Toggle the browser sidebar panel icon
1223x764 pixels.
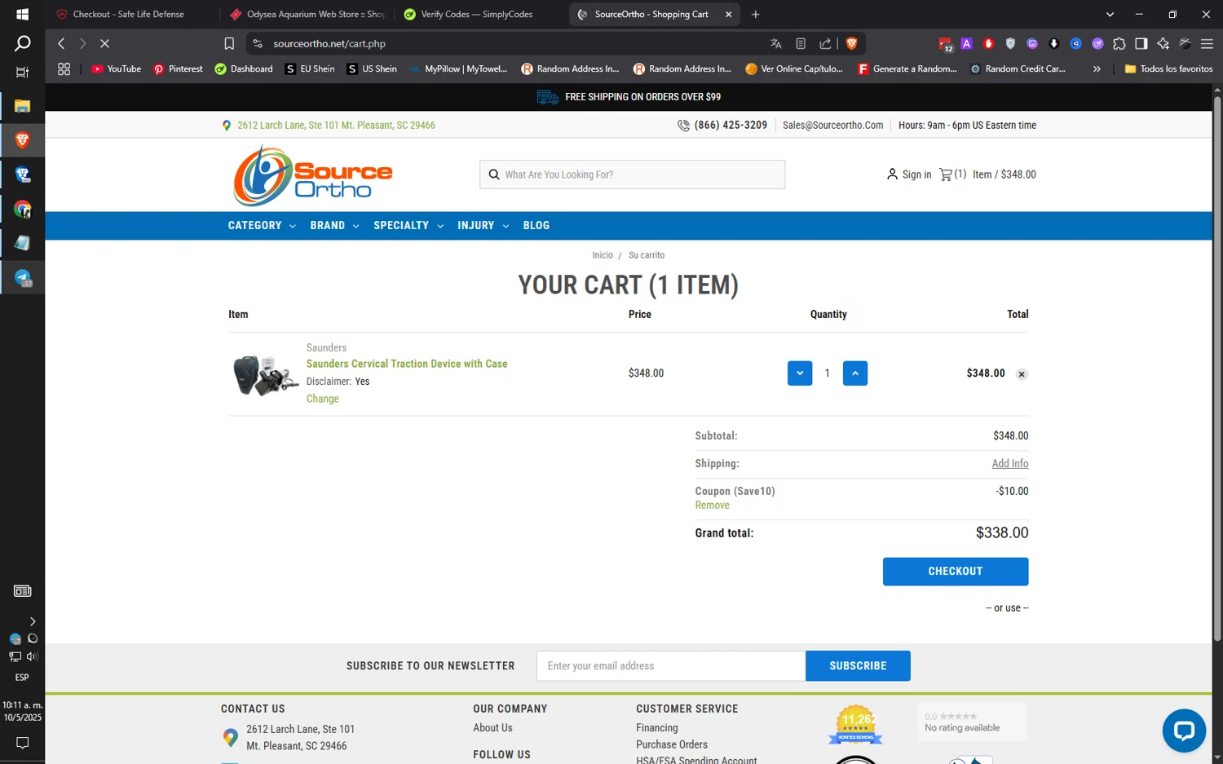click(x=1141, y=43)
